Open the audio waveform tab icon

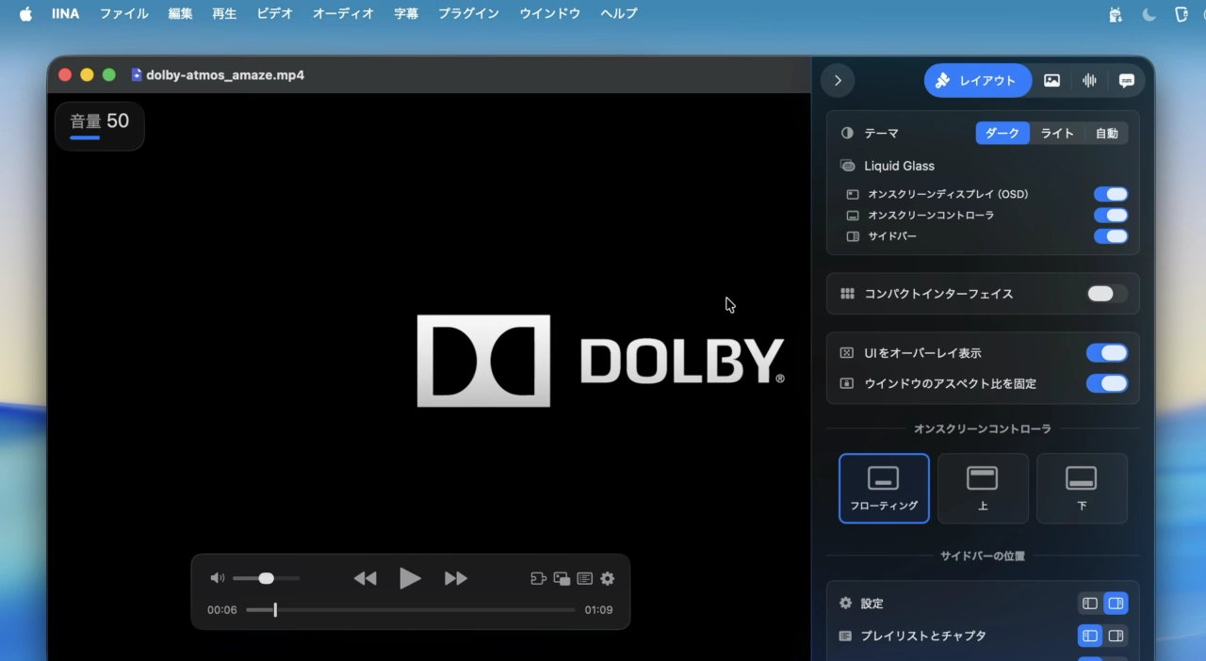coord(1089,81)
